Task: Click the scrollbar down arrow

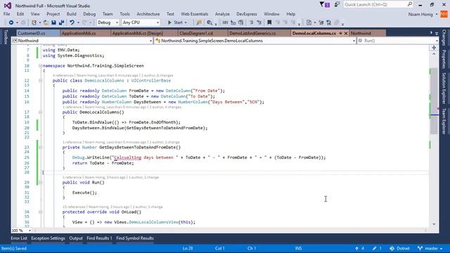Action: 434,224
